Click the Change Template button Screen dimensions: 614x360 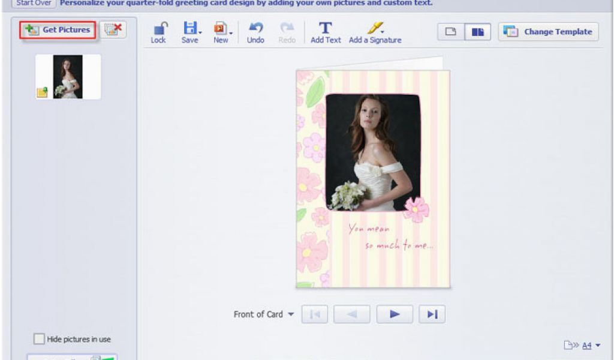548,32
